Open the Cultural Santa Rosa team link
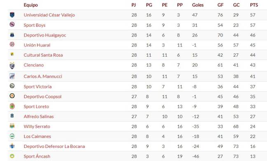Image resolution: width=267 pixels, height=161 pixels. [x=43, y=55]
